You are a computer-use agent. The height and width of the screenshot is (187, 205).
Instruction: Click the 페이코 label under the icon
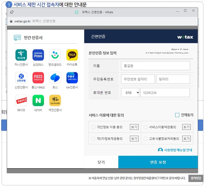[21, 110]
